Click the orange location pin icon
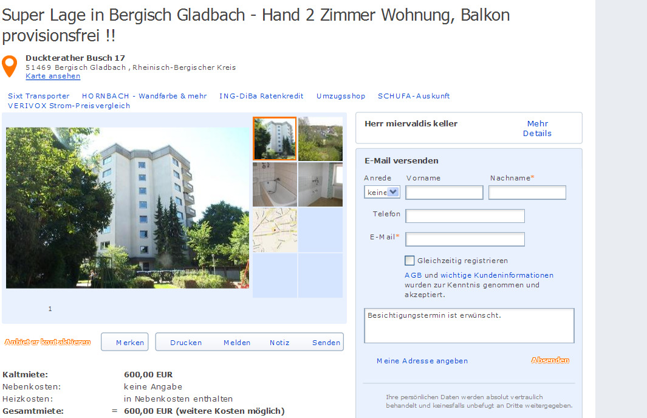647x418 pixels. (10, 66)
